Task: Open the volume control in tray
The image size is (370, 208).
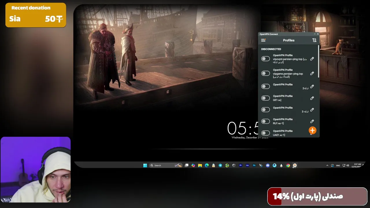Action: (347, 166)
